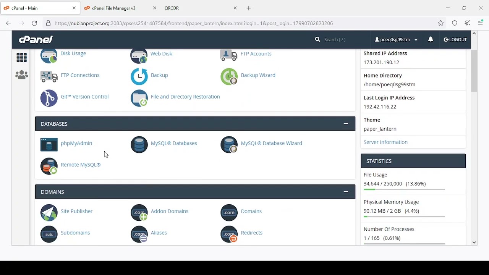Open the FTP Connections truck icon

coord(49,76)
